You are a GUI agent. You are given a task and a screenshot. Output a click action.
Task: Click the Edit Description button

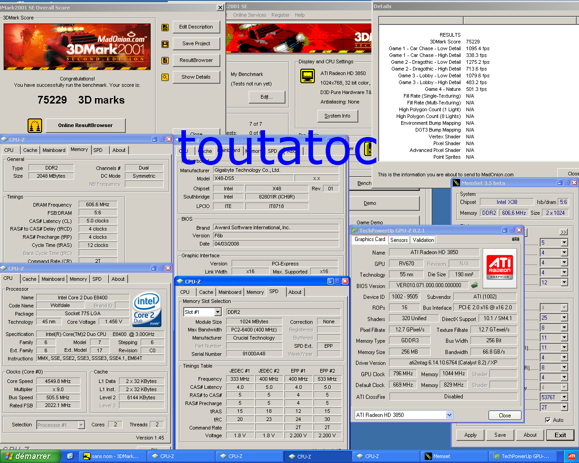pyautogui.click(x=196, y=27)
